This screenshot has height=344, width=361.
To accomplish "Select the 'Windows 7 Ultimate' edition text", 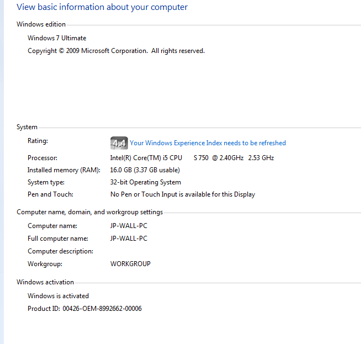I will click(57, 38).
